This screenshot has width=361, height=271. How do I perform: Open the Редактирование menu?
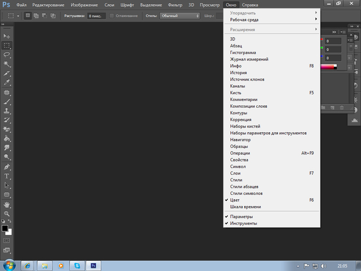click(x=49, y=5)
